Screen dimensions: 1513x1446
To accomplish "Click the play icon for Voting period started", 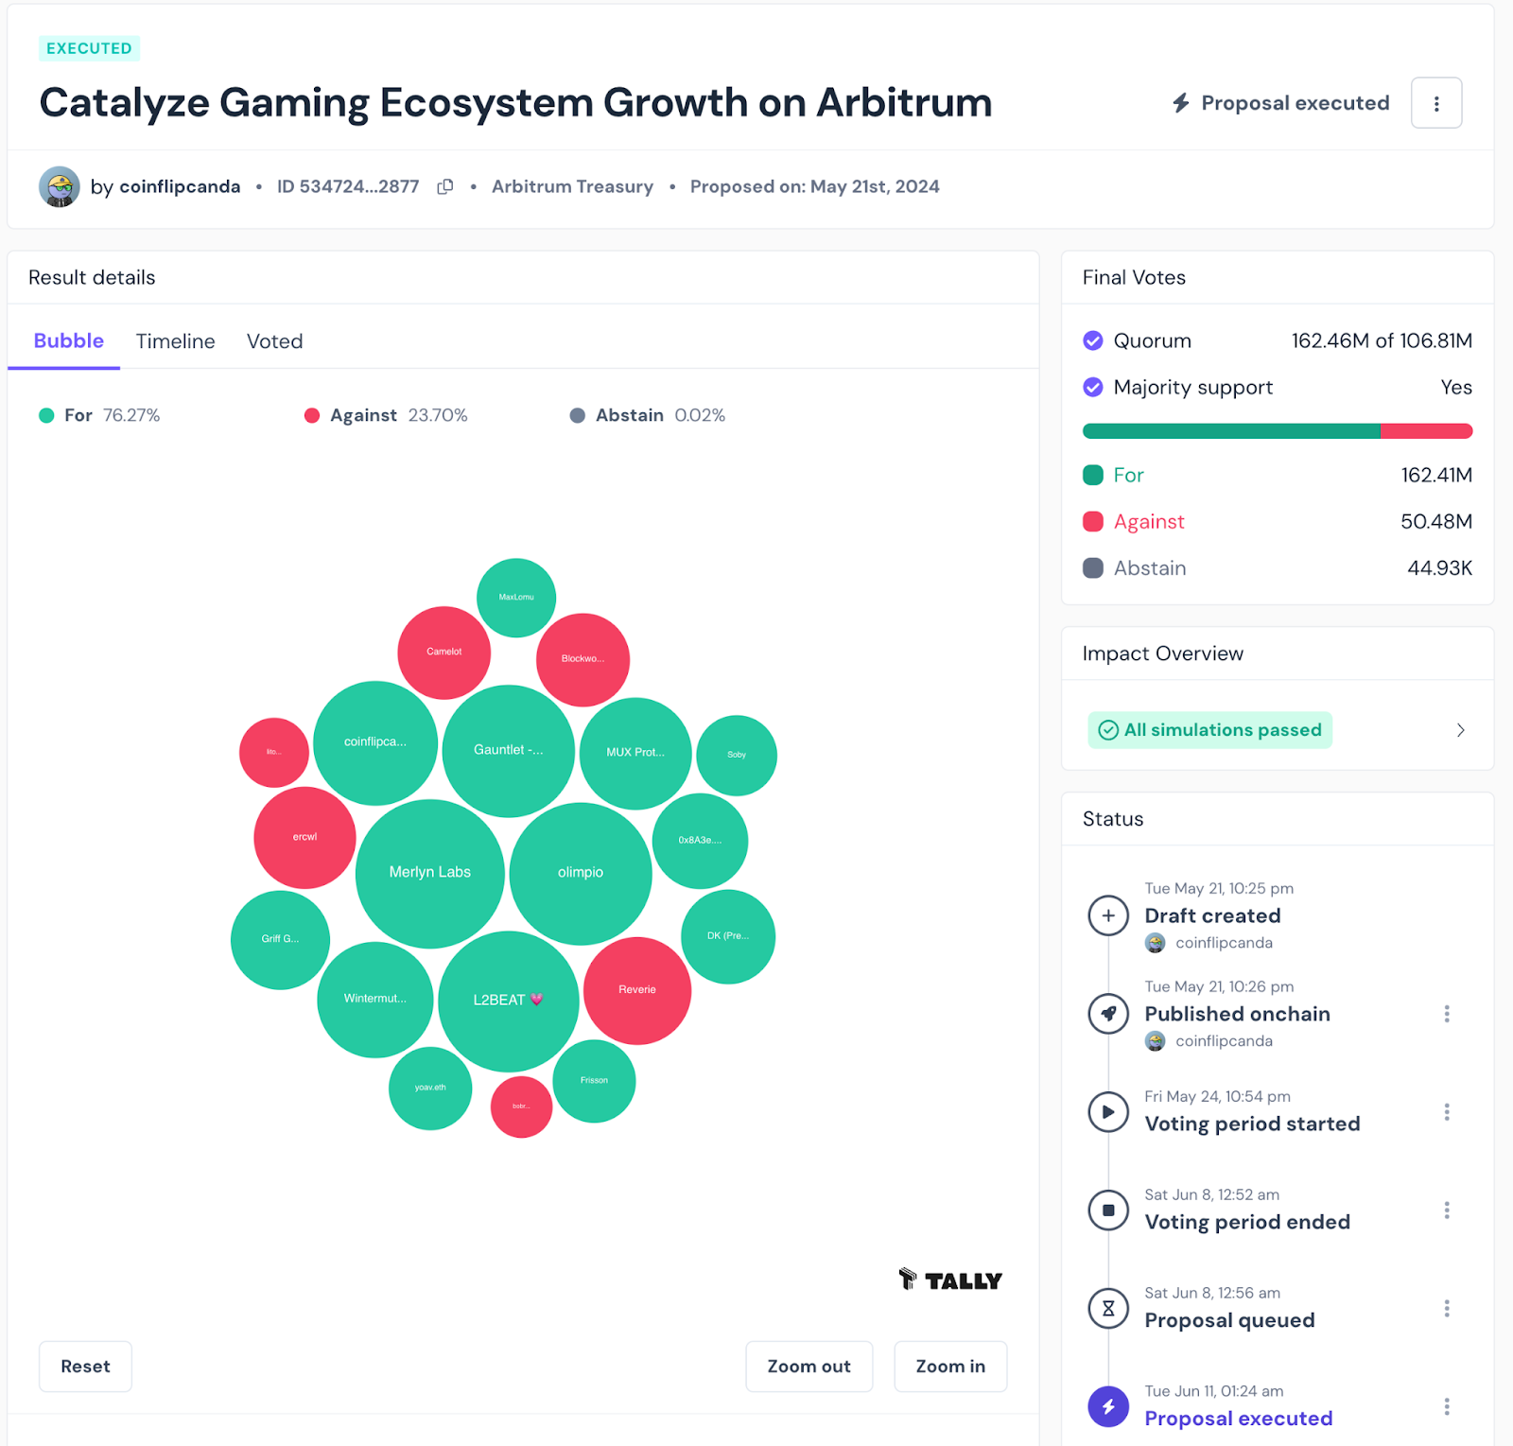I will (x=1107, y=1111).
